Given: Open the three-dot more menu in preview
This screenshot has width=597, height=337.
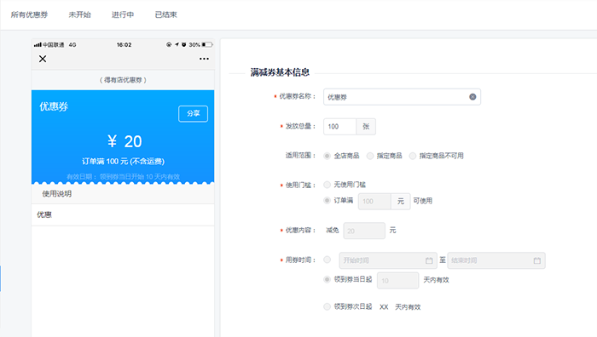Looking at the screenshot, I should click(x=204, y=59).
